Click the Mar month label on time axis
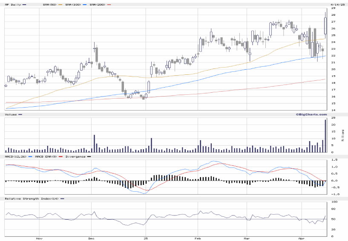348x241 pixels. click(247, 238)
